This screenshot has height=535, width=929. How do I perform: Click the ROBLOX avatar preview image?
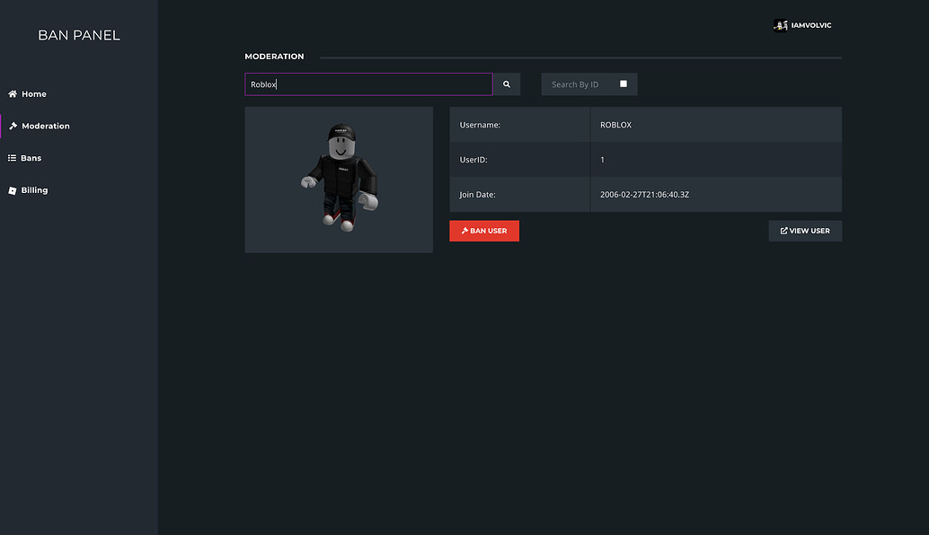coord(339,179)
